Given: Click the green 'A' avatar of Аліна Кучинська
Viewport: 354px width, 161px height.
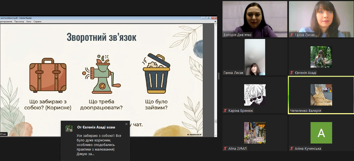Looking at the screenshot, I should (x=321, y=133).
